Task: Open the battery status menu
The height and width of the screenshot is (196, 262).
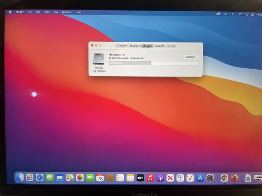Action: pos(233,14)
